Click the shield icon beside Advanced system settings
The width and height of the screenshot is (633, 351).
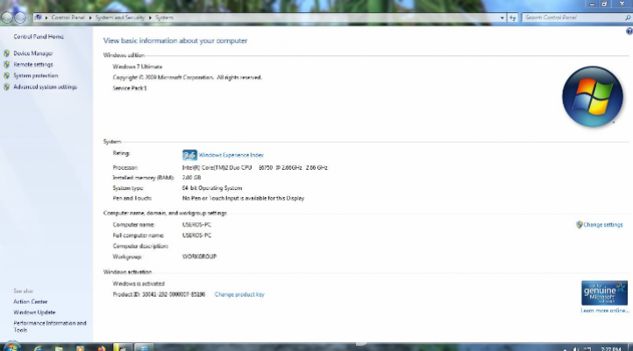pos(6,87)
